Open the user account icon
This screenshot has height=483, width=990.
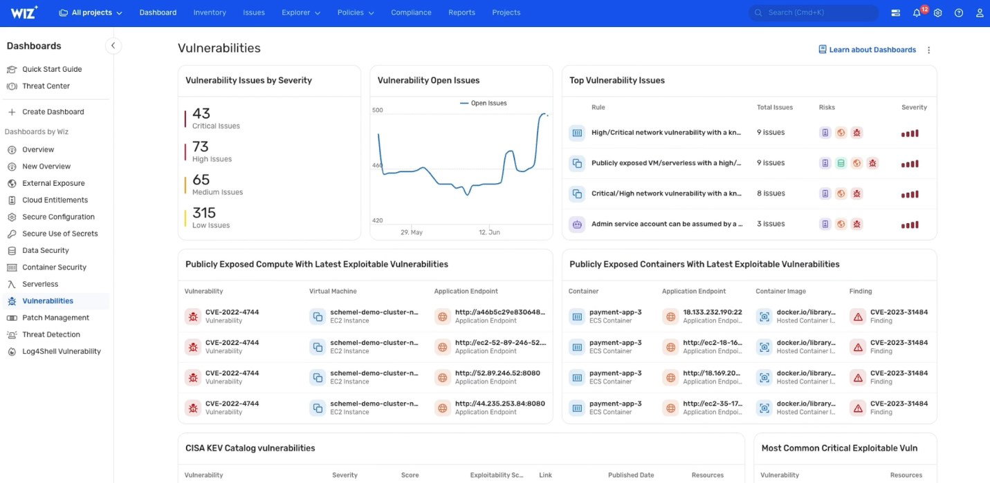pyautogui.click(x=978, y=12)
